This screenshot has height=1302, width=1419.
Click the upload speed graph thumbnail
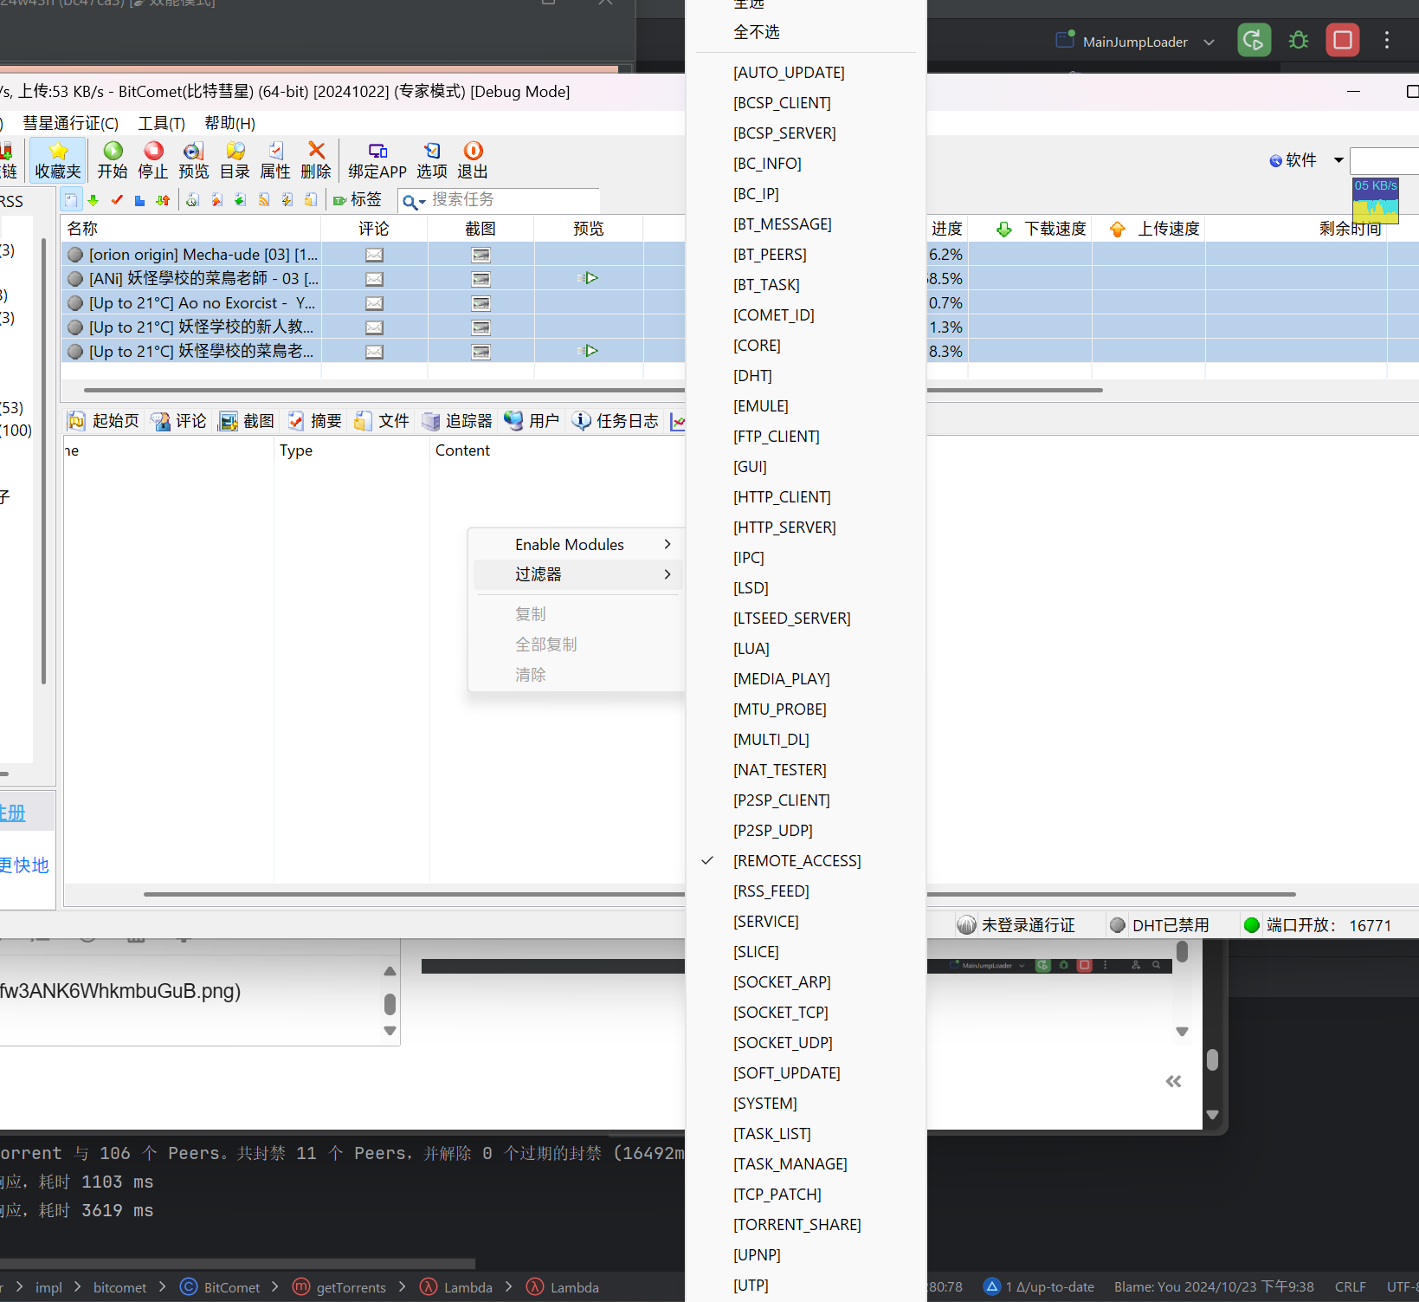[x=1376, y=201]
